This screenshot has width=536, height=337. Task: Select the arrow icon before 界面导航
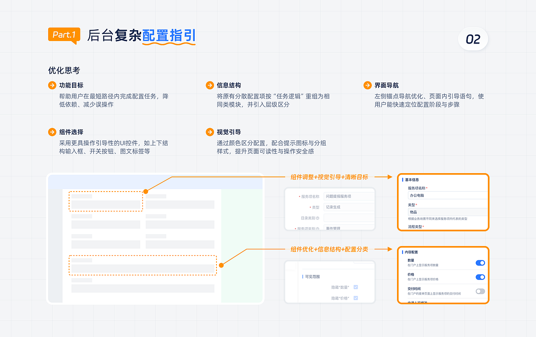coord(367,85)
